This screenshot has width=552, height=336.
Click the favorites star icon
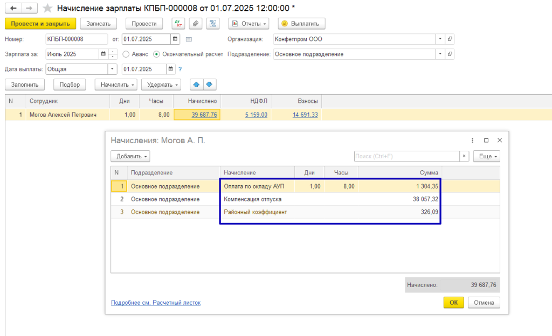pyautogui.click(x=47, y=8)
